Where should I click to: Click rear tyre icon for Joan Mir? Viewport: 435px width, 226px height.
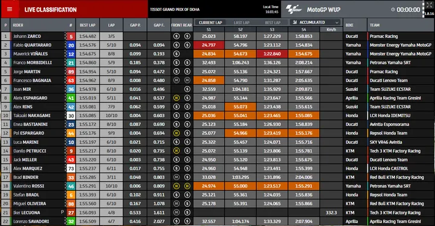click(187, 89)
